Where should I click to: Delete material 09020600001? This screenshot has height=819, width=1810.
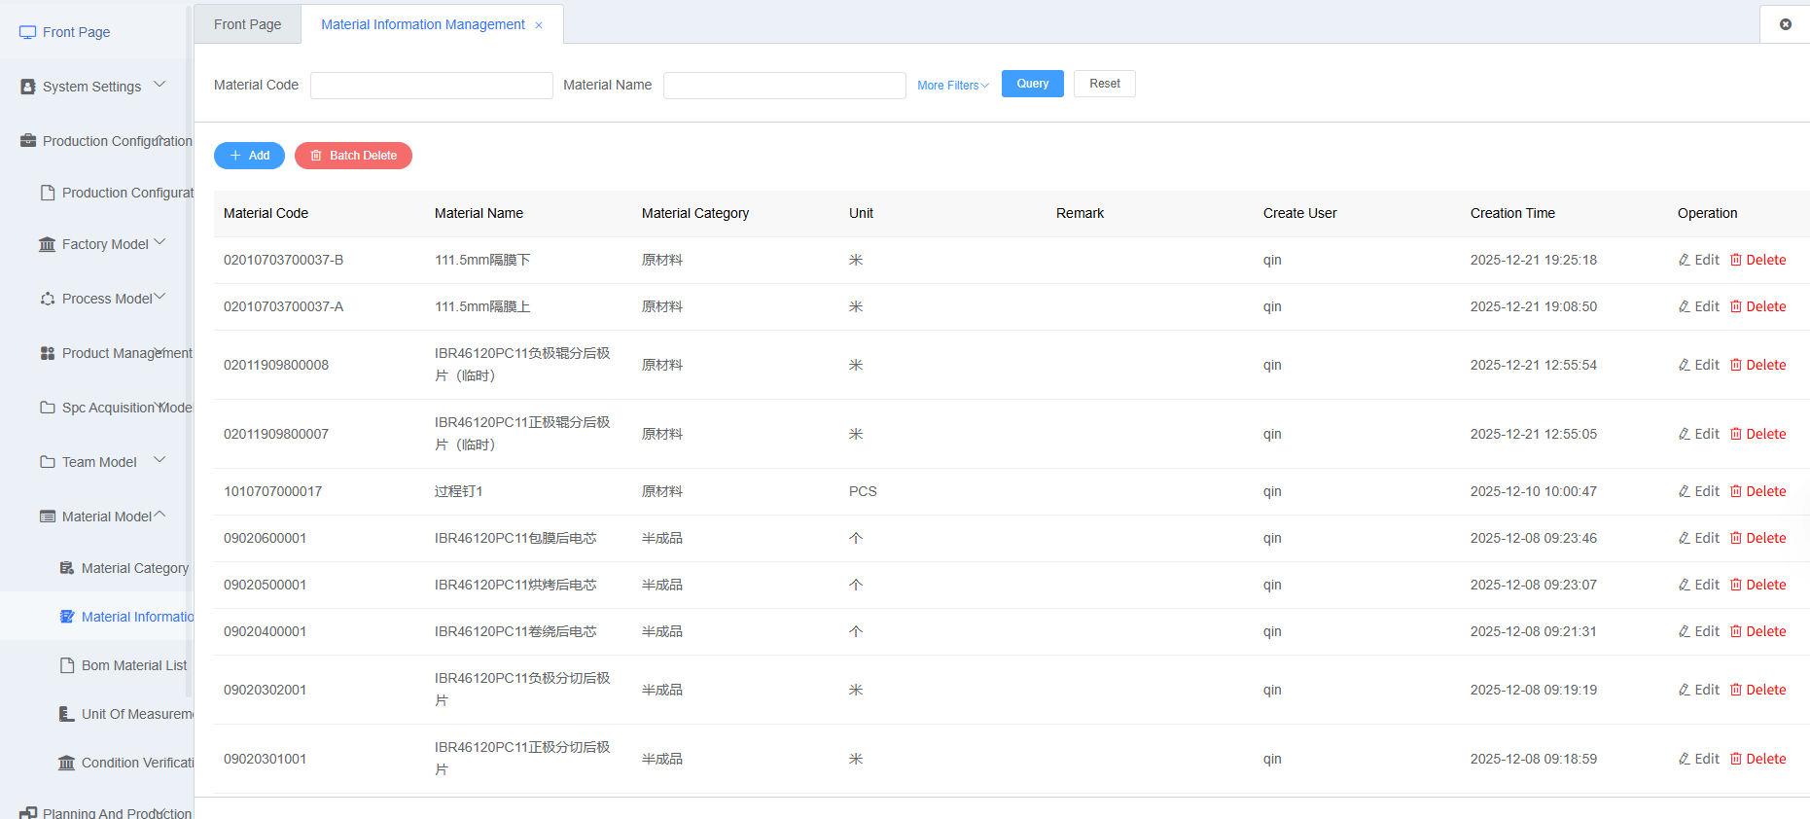point(1757,538)
